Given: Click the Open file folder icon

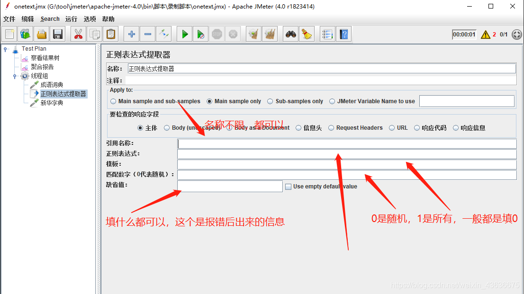Looking at the screenshot, I should [x=41, y=34].
